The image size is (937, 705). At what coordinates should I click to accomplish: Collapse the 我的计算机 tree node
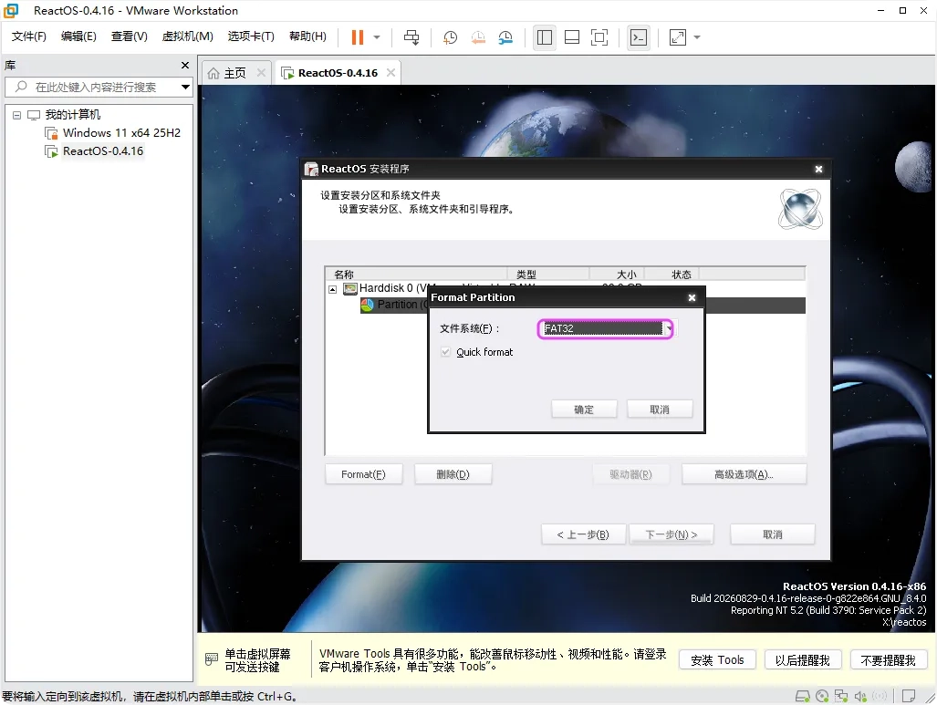click(x=16, y=115)
